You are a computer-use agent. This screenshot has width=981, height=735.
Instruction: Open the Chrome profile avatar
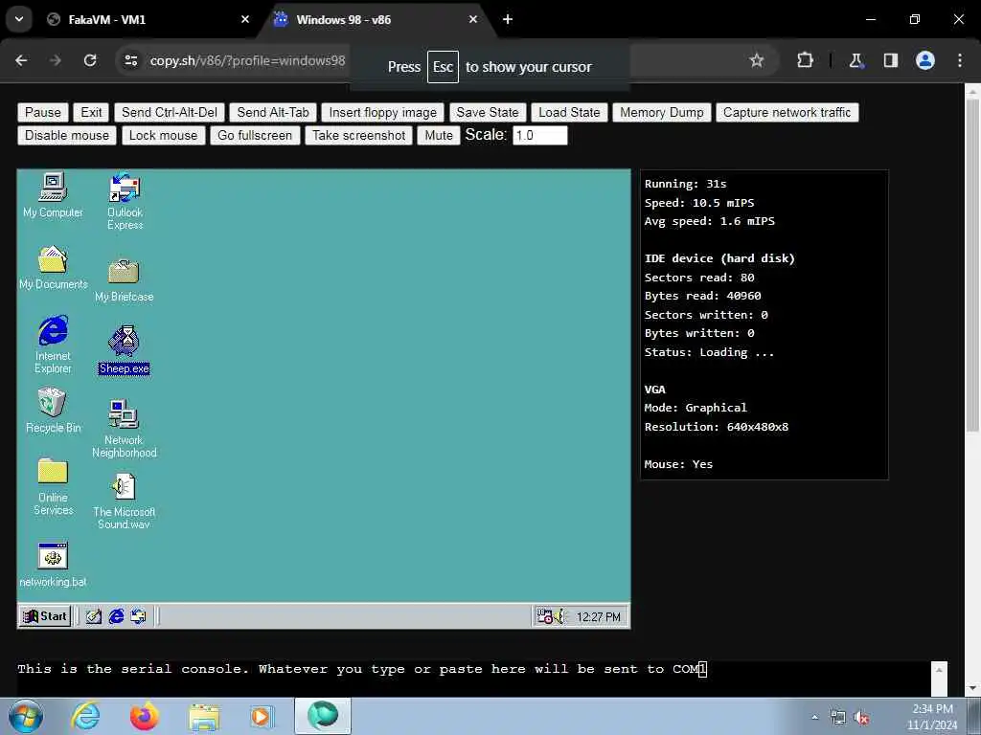click(925, 60)
